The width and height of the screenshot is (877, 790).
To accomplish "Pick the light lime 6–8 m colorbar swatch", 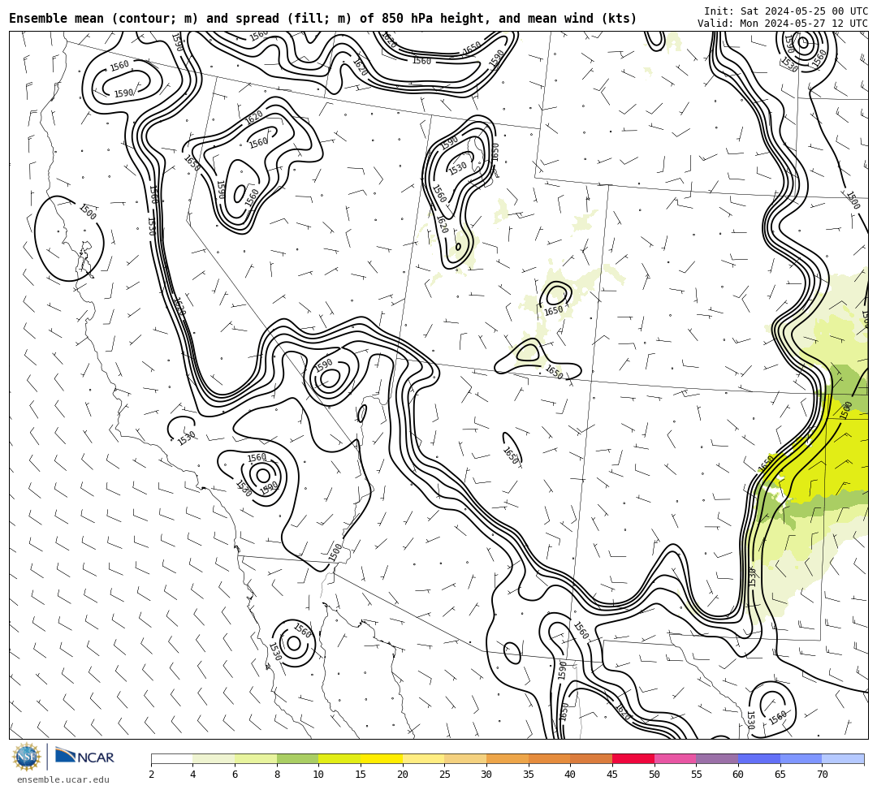I will pyautogui.click(x=256, y=758).
